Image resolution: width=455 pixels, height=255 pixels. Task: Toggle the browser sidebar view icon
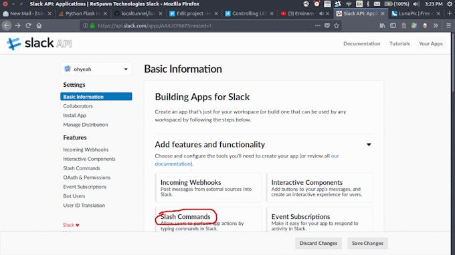click(x=393, y=25)
